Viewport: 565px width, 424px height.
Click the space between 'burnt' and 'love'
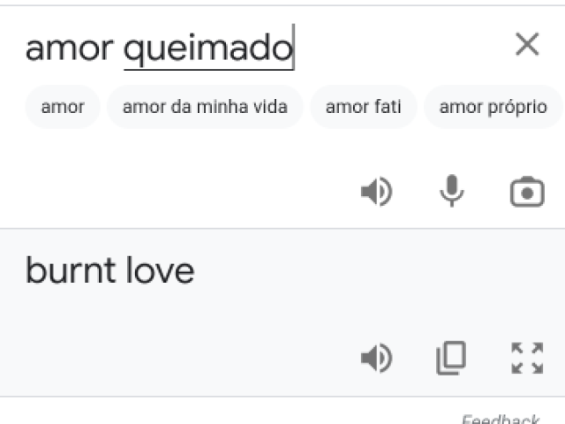[x=122, y=270]
